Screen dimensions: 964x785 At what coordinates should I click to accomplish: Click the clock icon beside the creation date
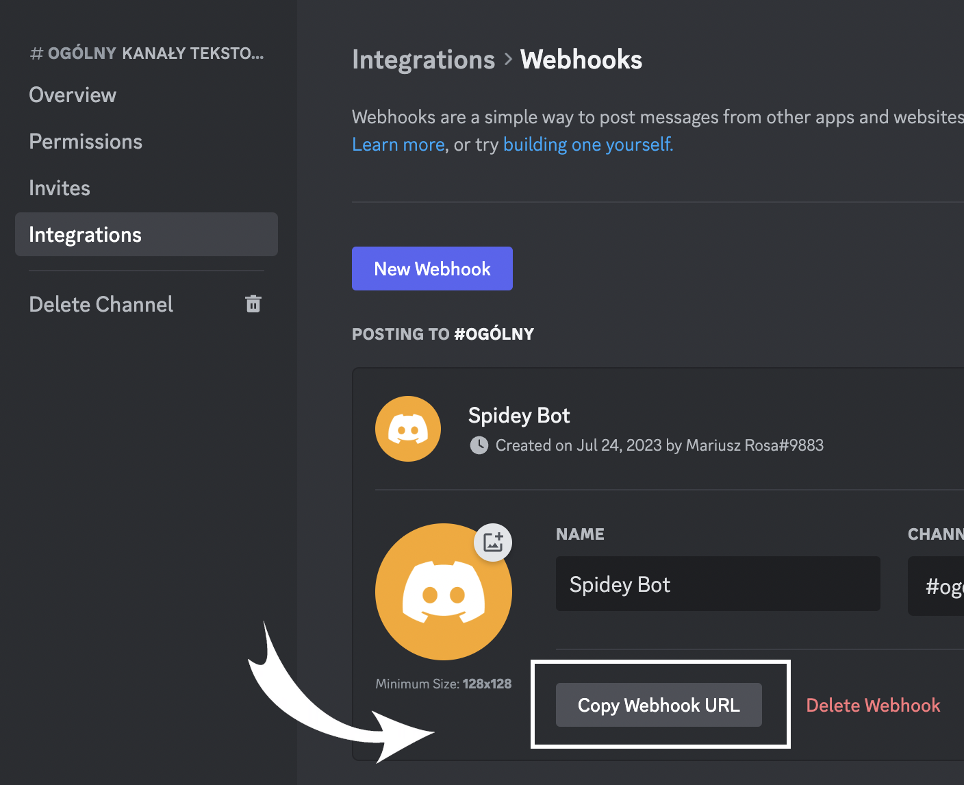pos(479,445)
